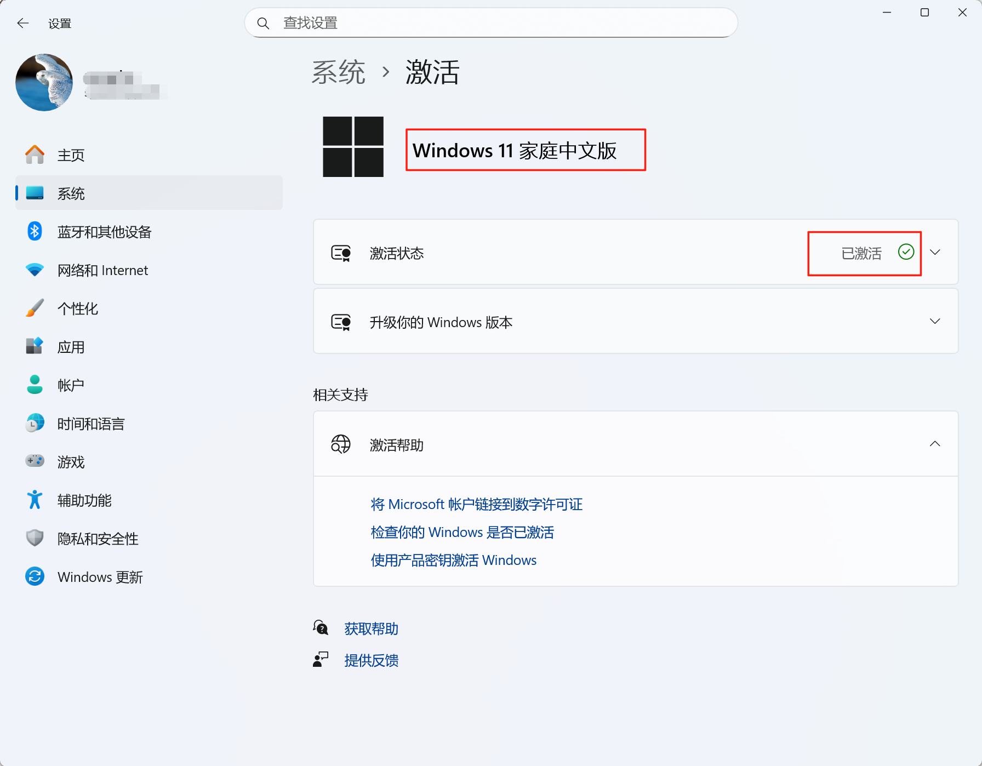Open 个性化 settings page
982x766 pixels.
pyautogui.click(x=149, y=308)
